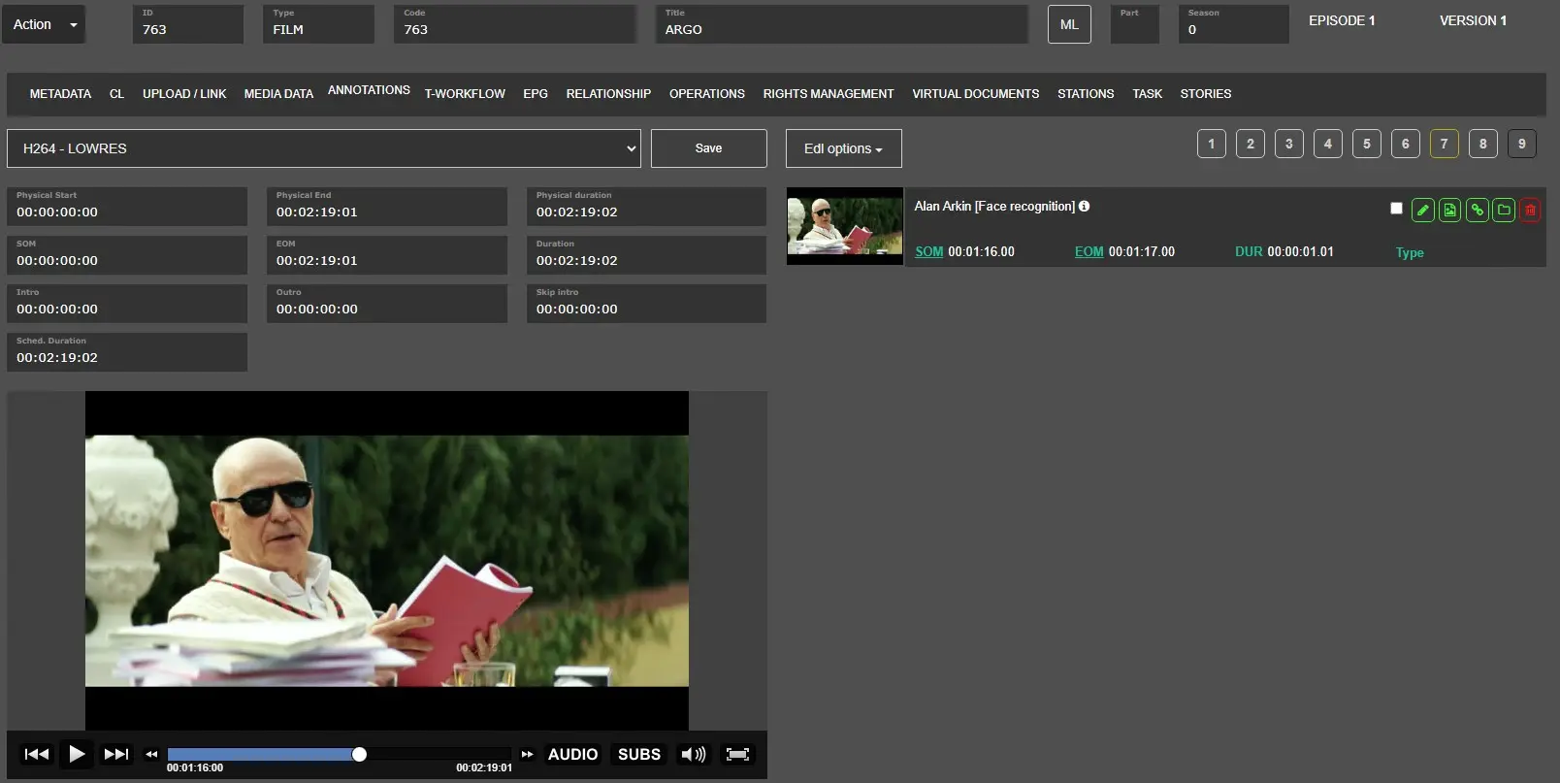Toggle the SUBS subtitles button
The image size is (1560, 783).
(x=638, y=754)
